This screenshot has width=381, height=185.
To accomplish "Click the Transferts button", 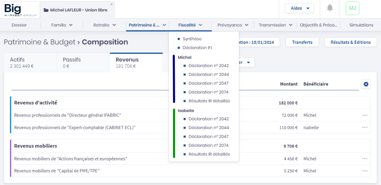I will coord(302,42).
